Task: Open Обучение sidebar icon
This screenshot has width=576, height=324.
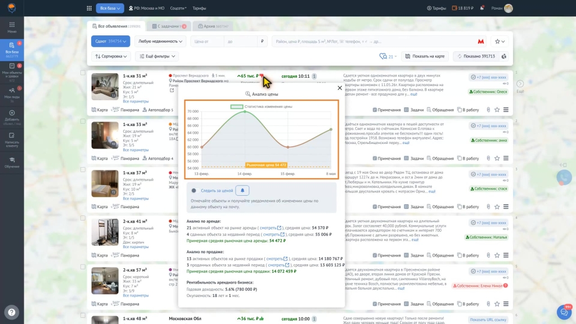Action: [x=12, y=163]
